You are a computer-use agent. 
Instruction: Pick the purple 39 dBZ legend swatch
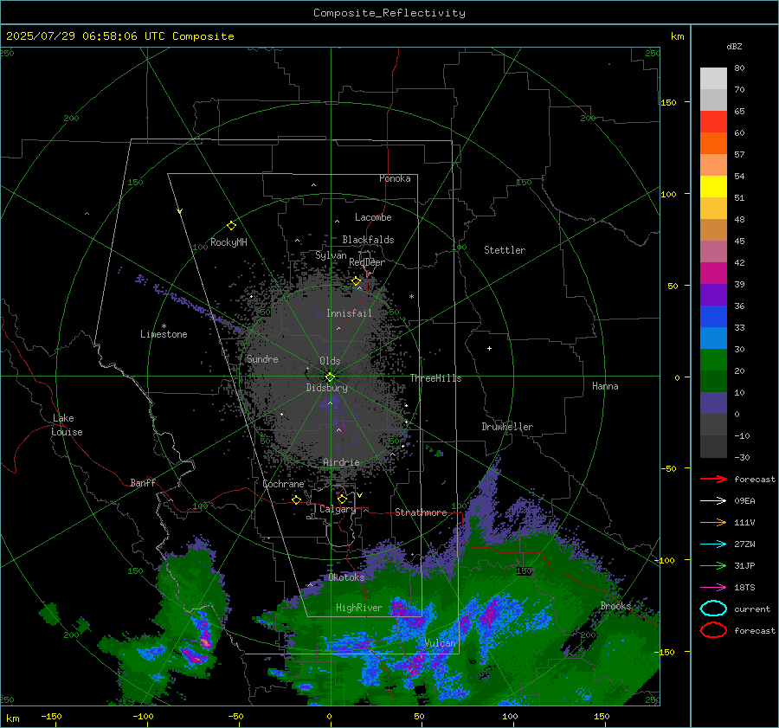pyautogui.click(x=713, y=294)
